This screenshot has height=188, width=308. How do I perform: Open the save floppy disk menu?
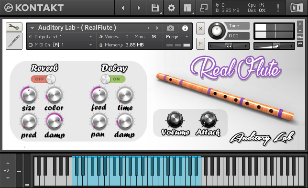click(155, 8)
